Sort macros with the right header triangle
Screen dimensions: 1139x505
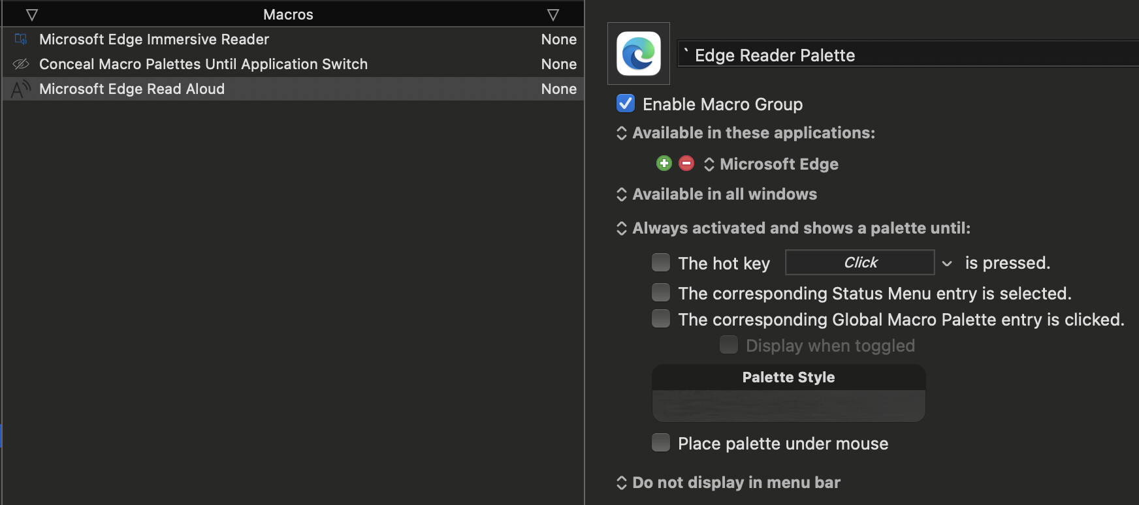(x=553, y=14)
